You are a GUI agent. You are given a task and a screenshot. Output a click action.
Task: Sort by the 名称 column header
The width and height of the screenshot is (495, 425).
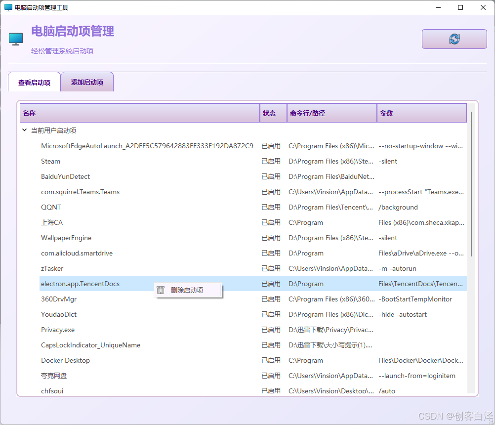coord(140,113)
